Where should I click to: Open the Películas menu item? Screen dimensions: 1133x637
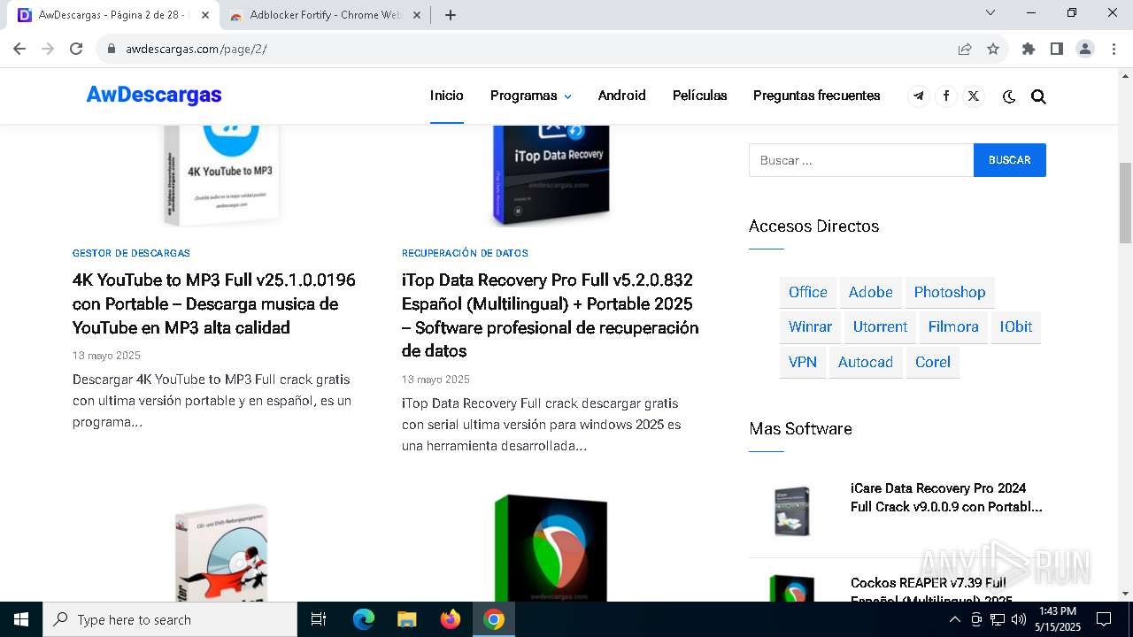(699, 96)
